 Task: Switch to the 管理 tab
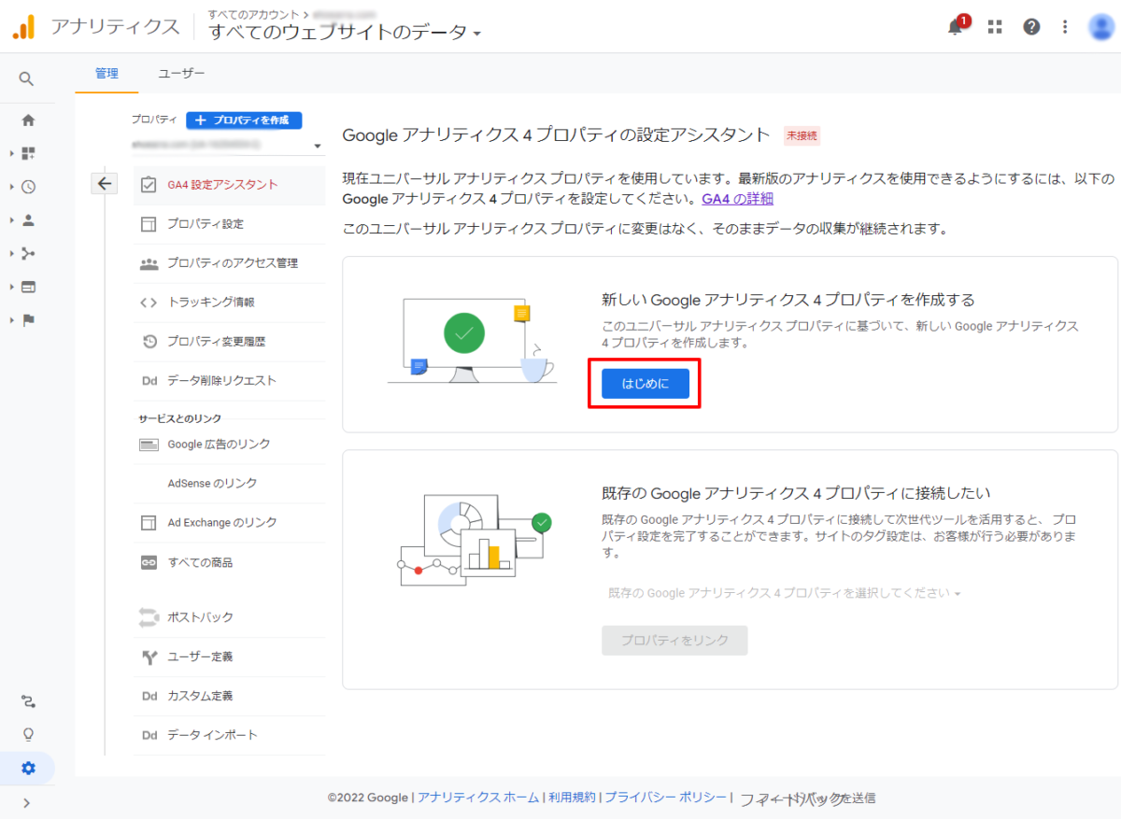point(106,73)
